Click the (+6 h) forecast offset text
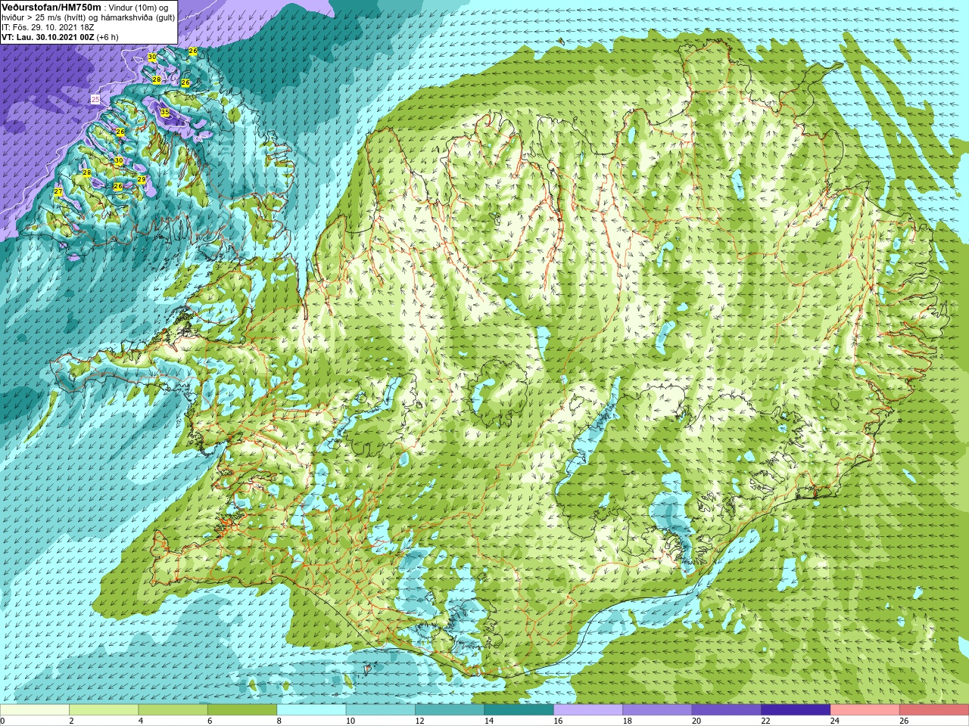 (107, 37)
